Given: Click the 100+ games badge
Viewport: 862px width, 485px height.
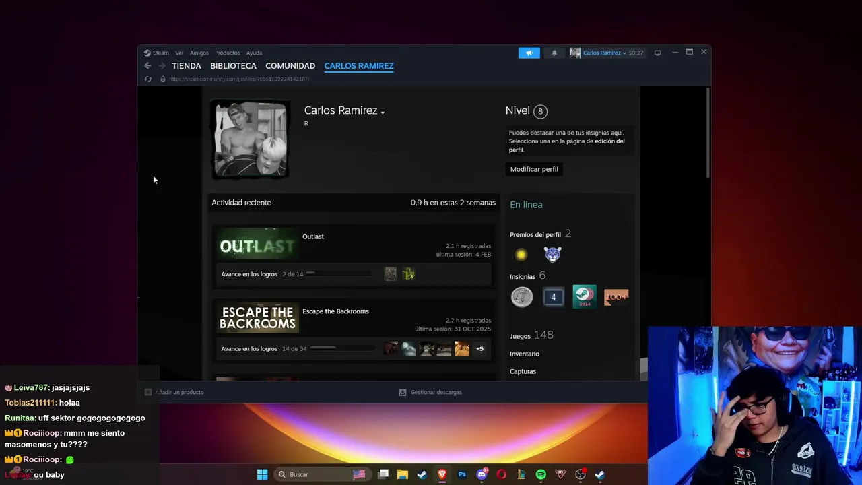Looking at the screenshot, I should click(x=616, y=296).
